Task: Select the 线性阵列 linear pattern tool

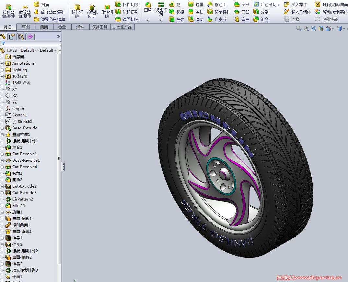Action: coord(161,9)
